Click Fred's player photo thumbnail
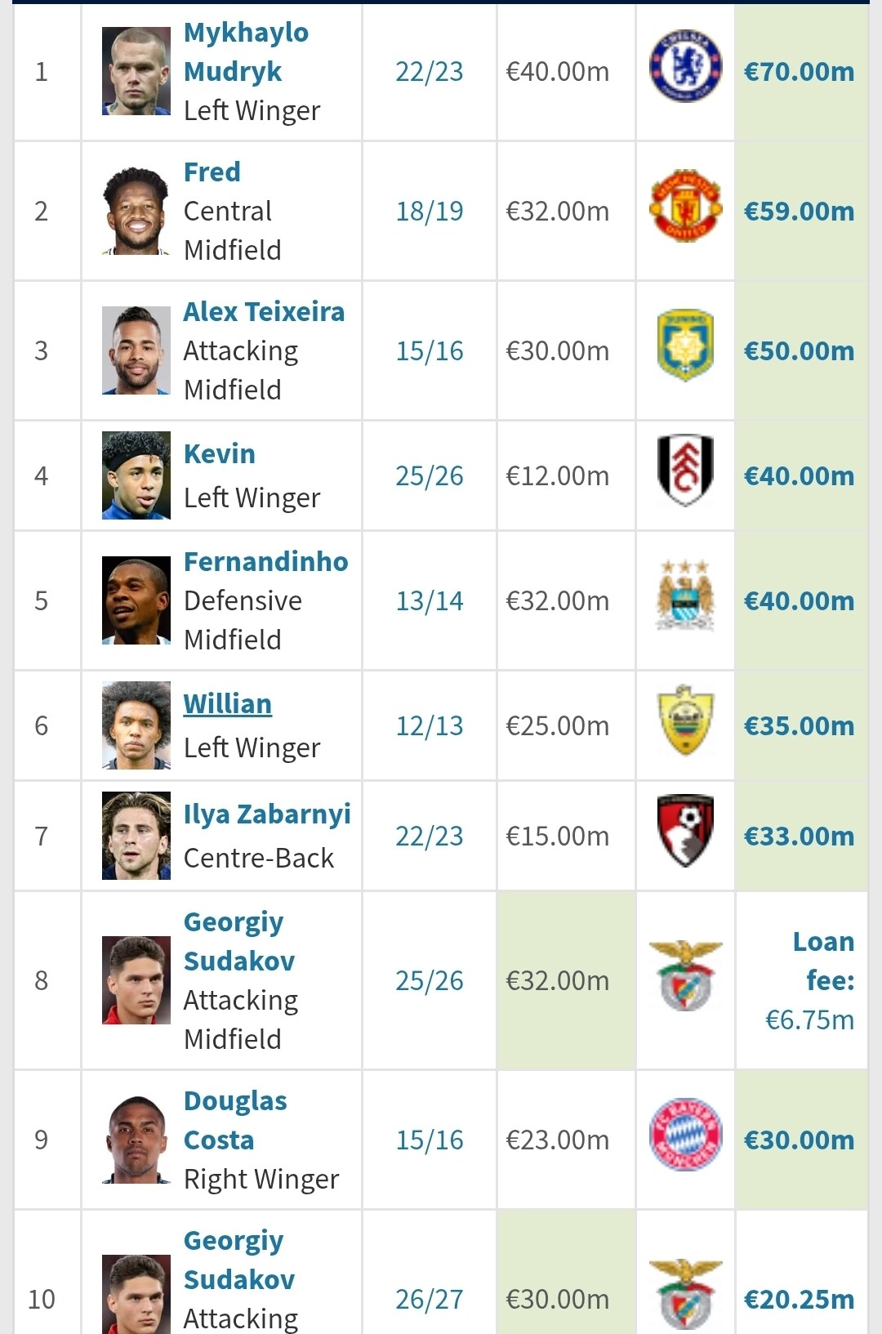The image size is (882, 1334). 136,211
